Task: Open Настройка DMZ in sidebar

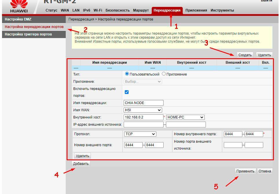Action: point(18,19)
